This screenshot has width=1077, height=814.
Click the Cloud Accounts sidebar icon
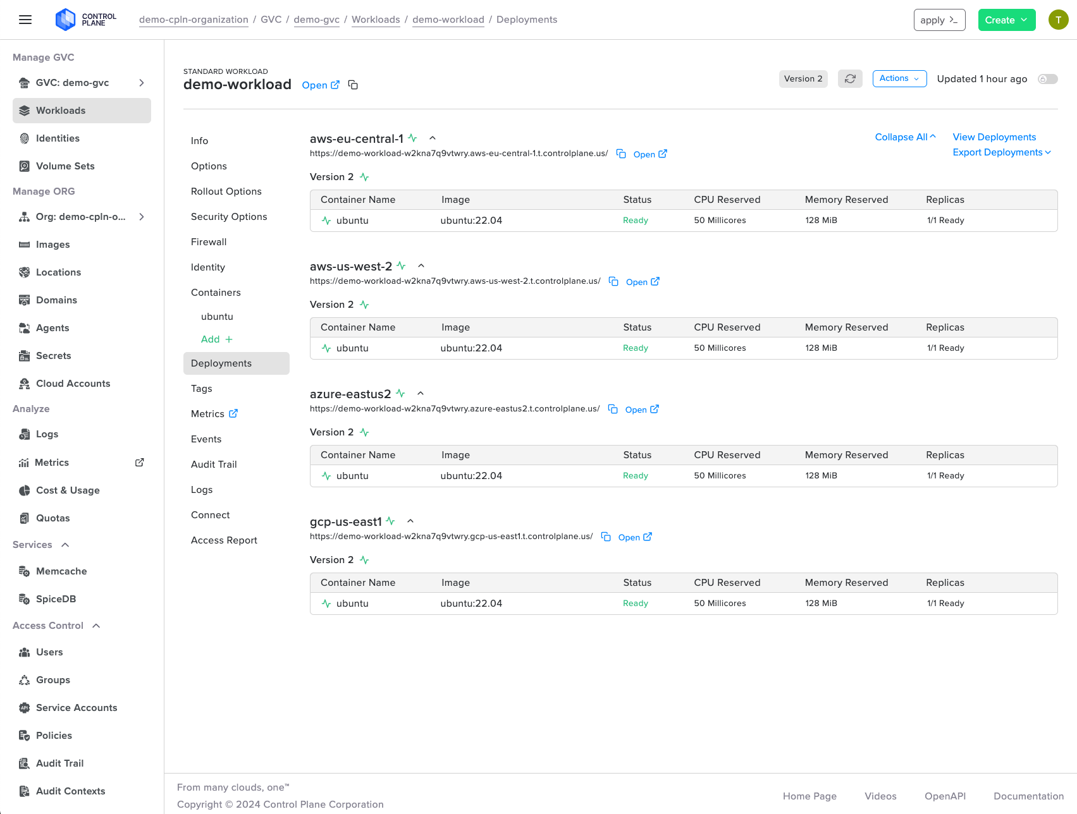24,384
